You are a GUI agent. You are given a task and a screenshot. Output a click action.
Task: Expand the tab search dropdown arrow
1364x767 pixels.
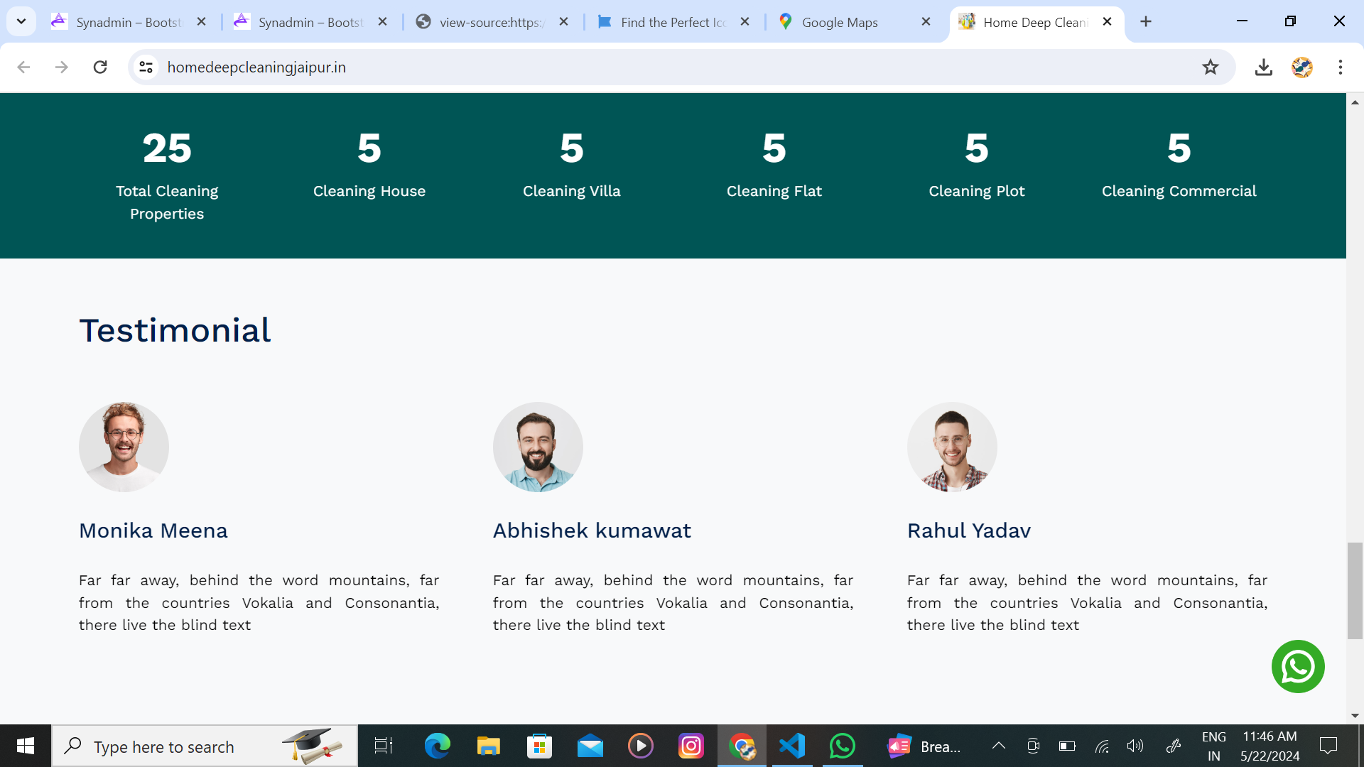21,21
